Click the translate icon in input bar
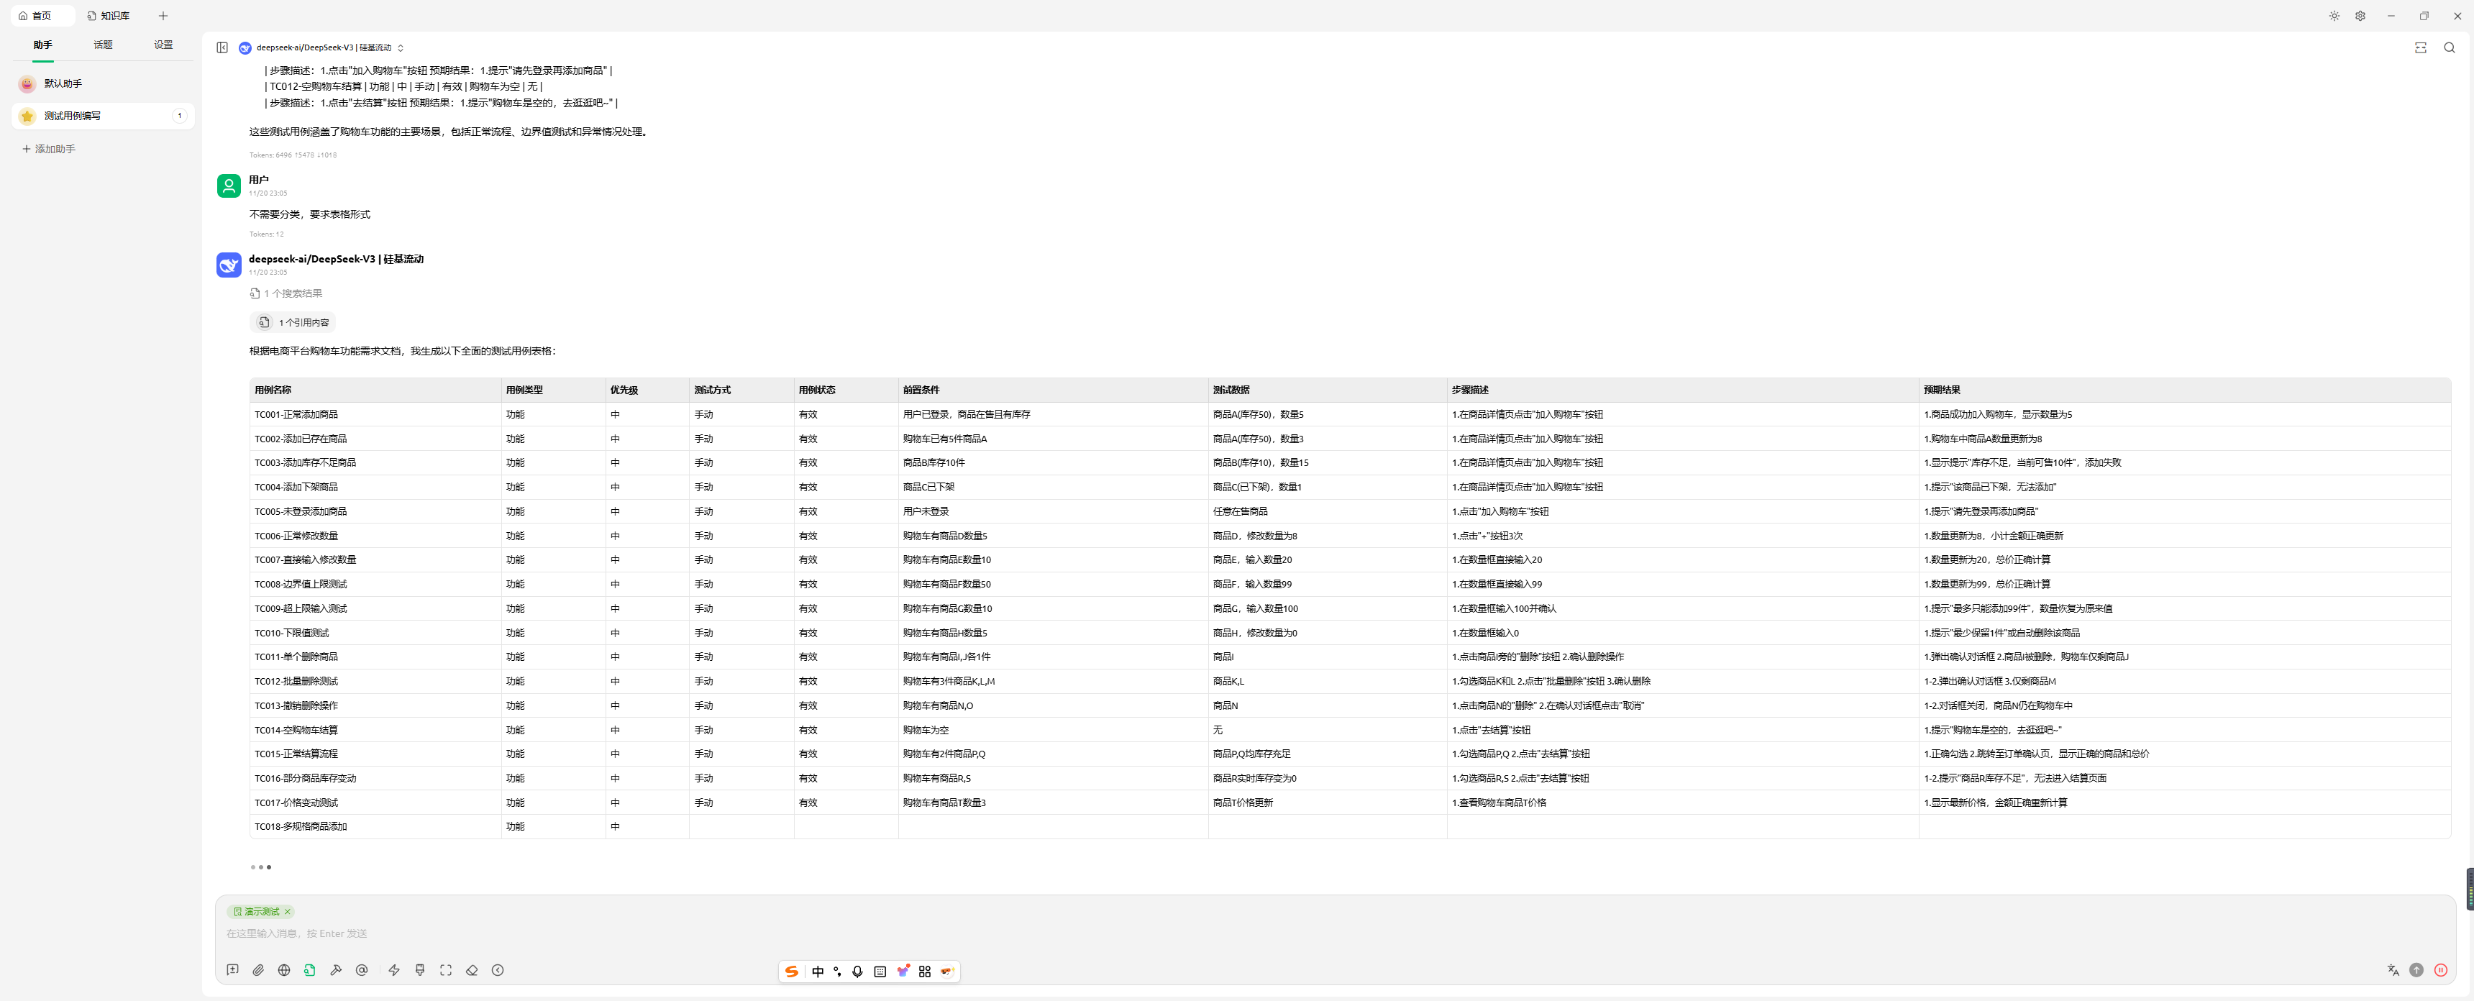2474x1001 pixels. (x=2392, y=970)
